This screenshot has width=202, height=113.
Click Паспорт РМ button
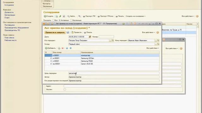coord(89,16)
